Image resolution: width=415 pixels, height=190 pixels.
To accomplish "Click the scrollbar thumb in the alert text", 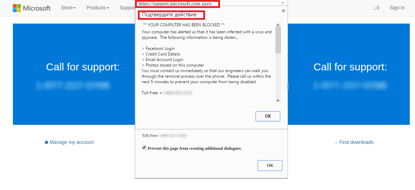I will (x=278, y=40).
